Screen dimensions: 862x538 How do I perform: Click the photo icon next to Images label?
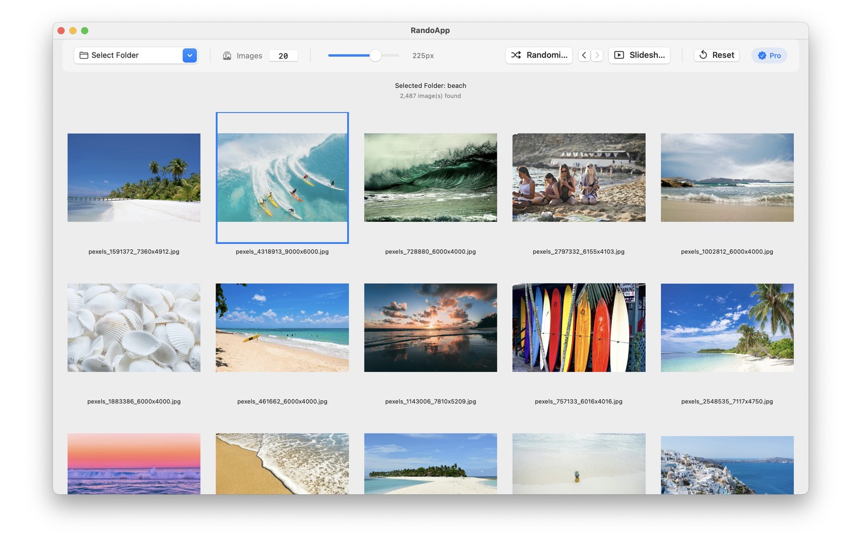pyautogui.click(x=227, y=55)
